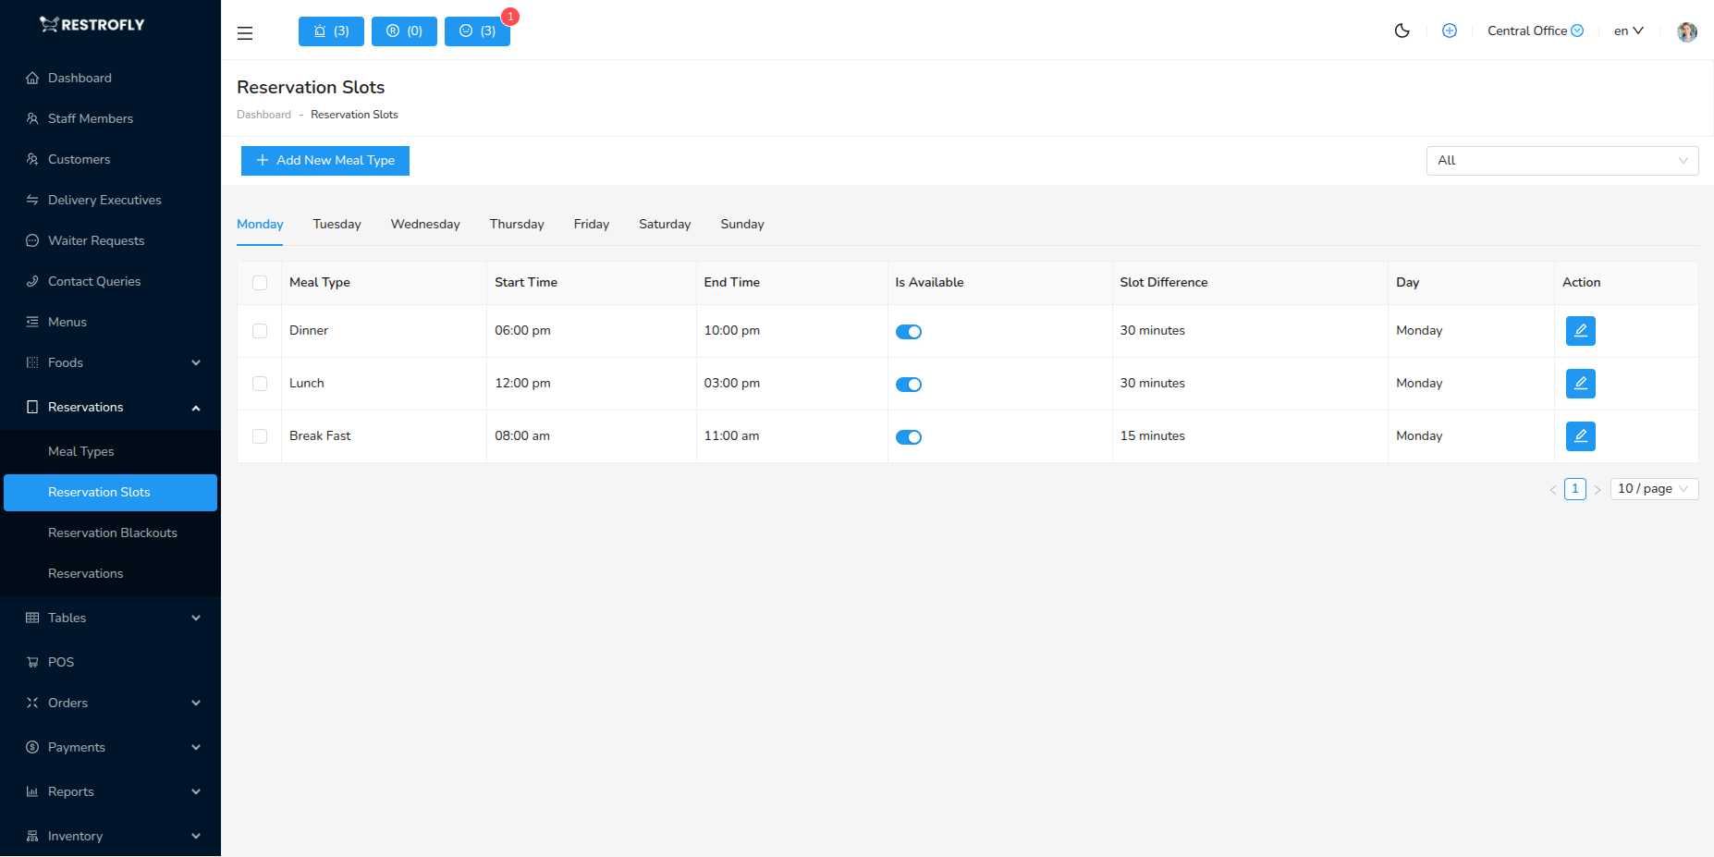The width and height of the screenshot is (1714, 857).
Task: Select the Sunday tab
Action: (741, 224)
